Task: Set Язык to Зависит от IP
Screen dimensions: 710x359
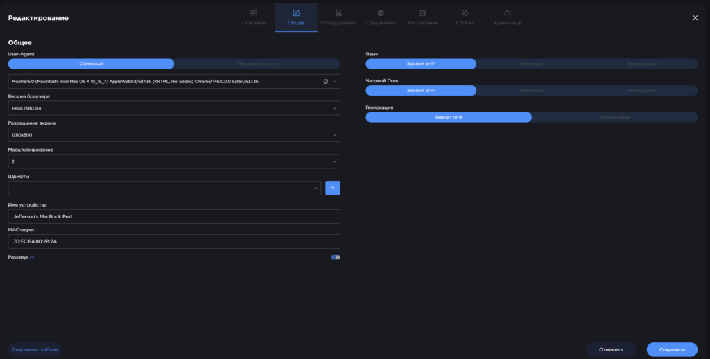Action: click(x=421, y=64)
